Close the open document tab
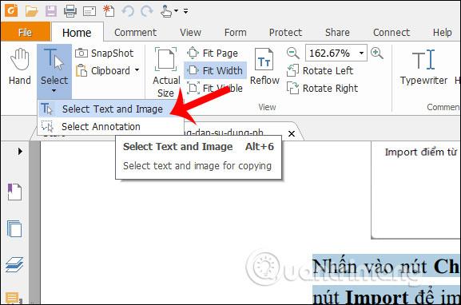 (292, 133)
